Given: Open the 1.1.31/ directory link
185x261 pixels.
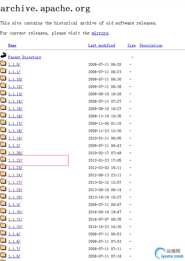Looking at the screenshot, I should click(x=15, y=219).
